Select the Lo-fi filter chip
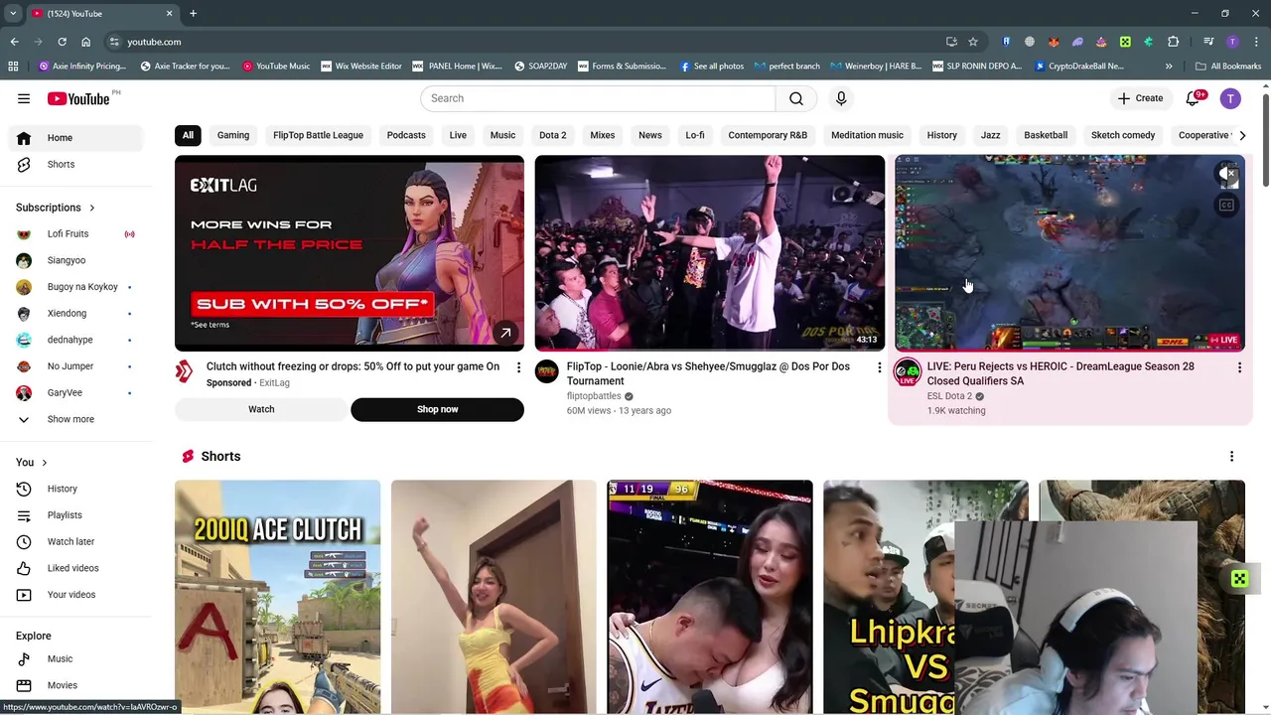1271x715 pixels. (x=695, y=135)
